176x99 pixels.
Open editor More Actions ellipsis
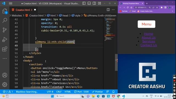[x=113, y=10]
